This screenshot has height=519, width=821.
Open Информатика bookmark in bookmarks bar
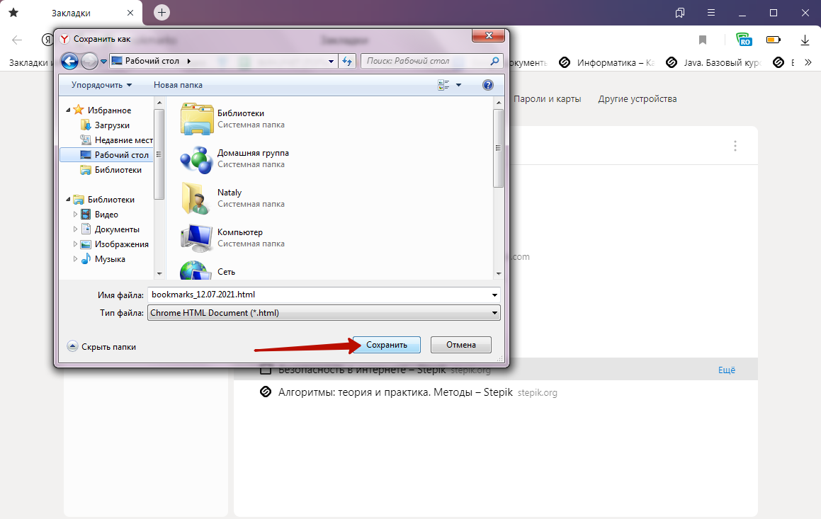pos(607,63)
